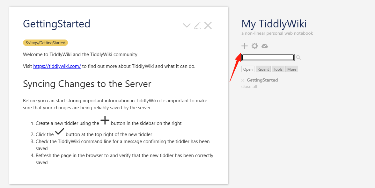
Task: Open GettingStarted link in sidebar list
Action: point(262,80)
